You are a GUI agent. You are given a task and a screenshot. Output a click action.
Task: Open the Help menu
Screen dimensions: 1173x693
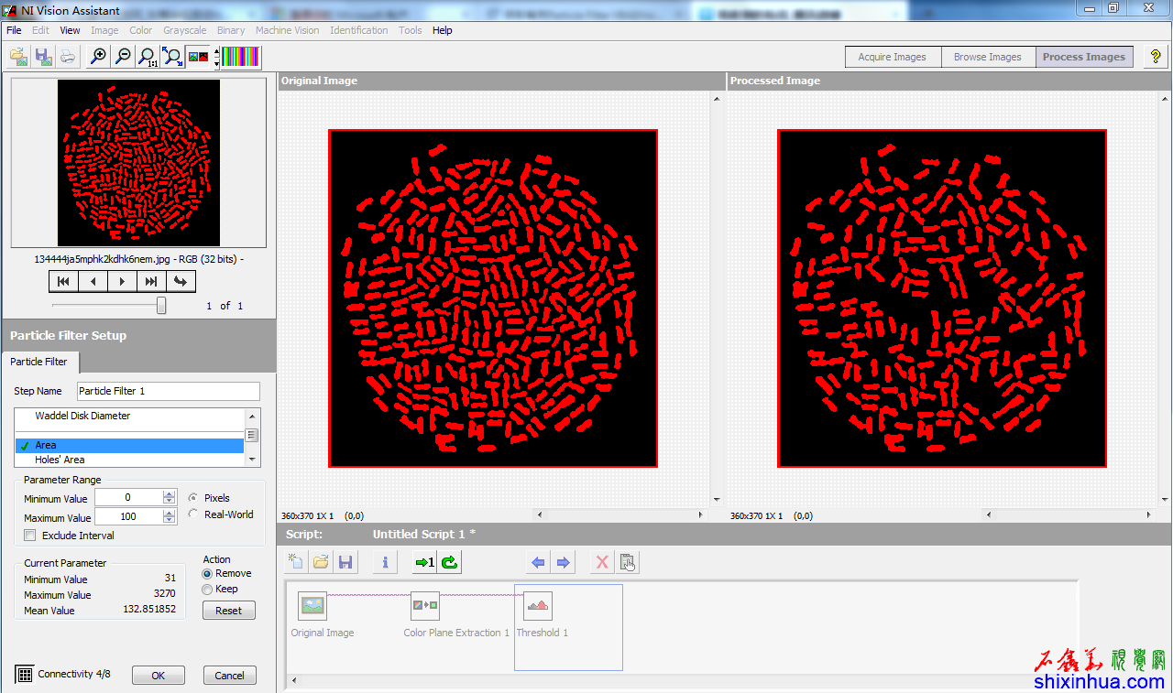pyautogui.click(x=443, y=30)
